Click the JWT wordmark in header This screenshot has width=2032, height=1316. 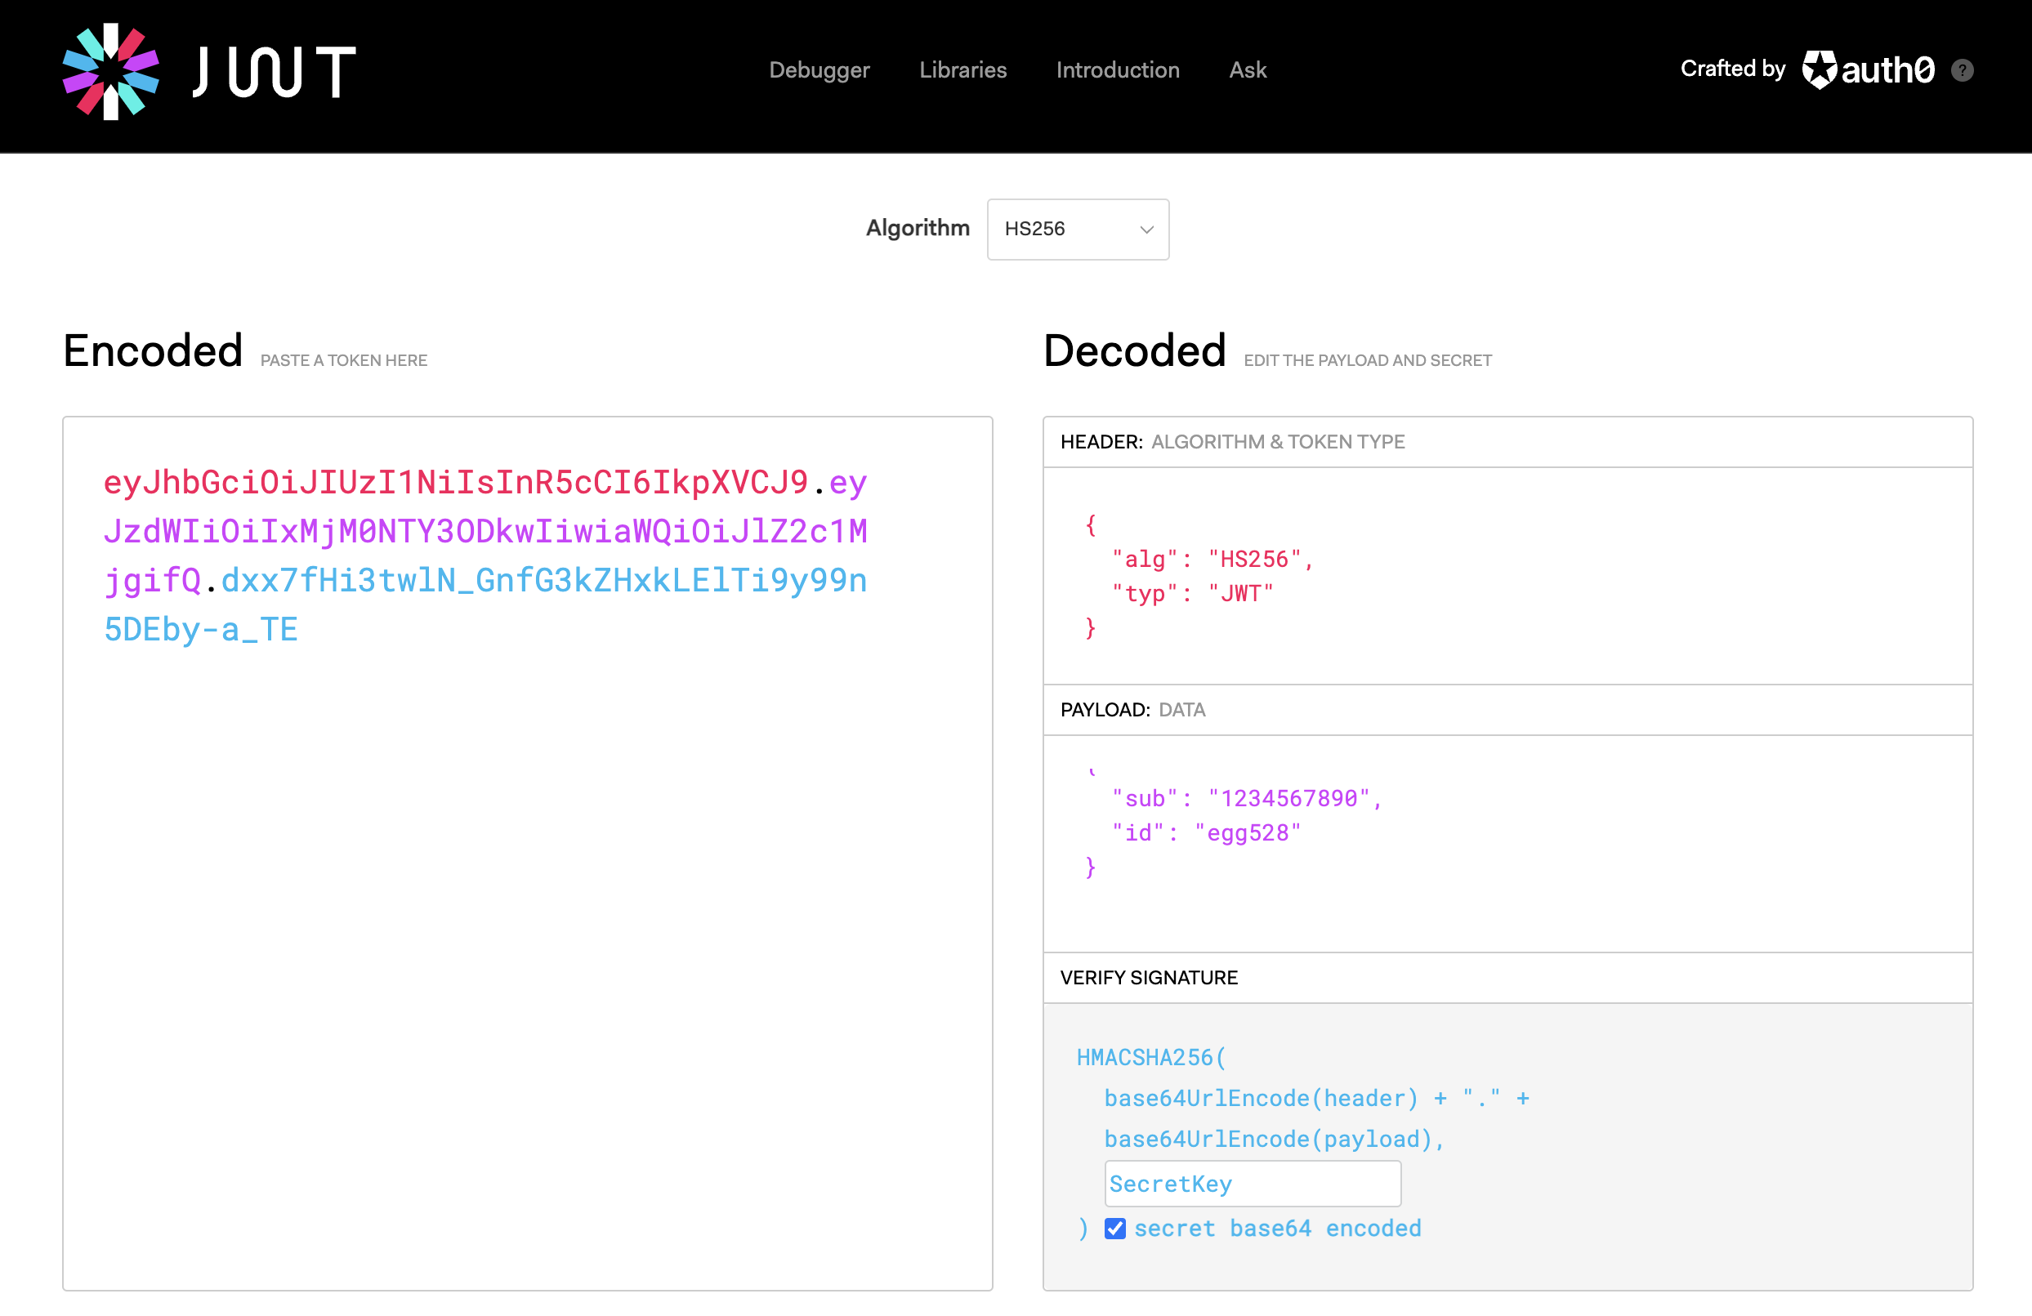pos(273,71)
